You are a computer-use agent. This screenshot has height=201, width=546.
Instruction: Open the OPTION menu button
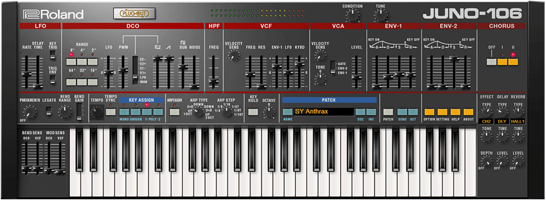coord(429,112)
